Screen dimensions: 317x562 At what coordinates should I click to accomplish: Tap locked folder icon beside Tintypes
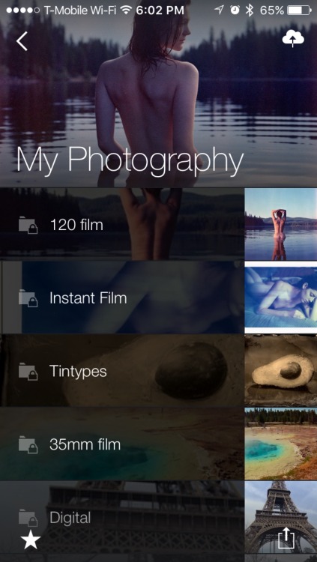28,372
